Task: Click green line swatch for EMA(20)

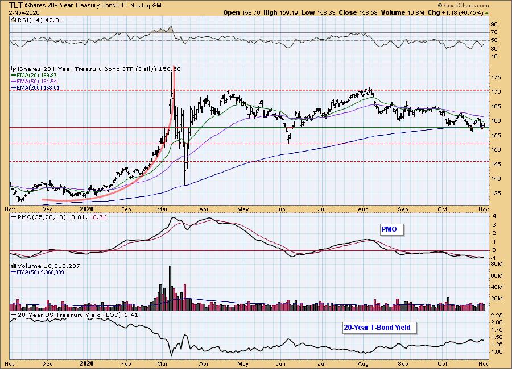Action: (x=14, y=76)
